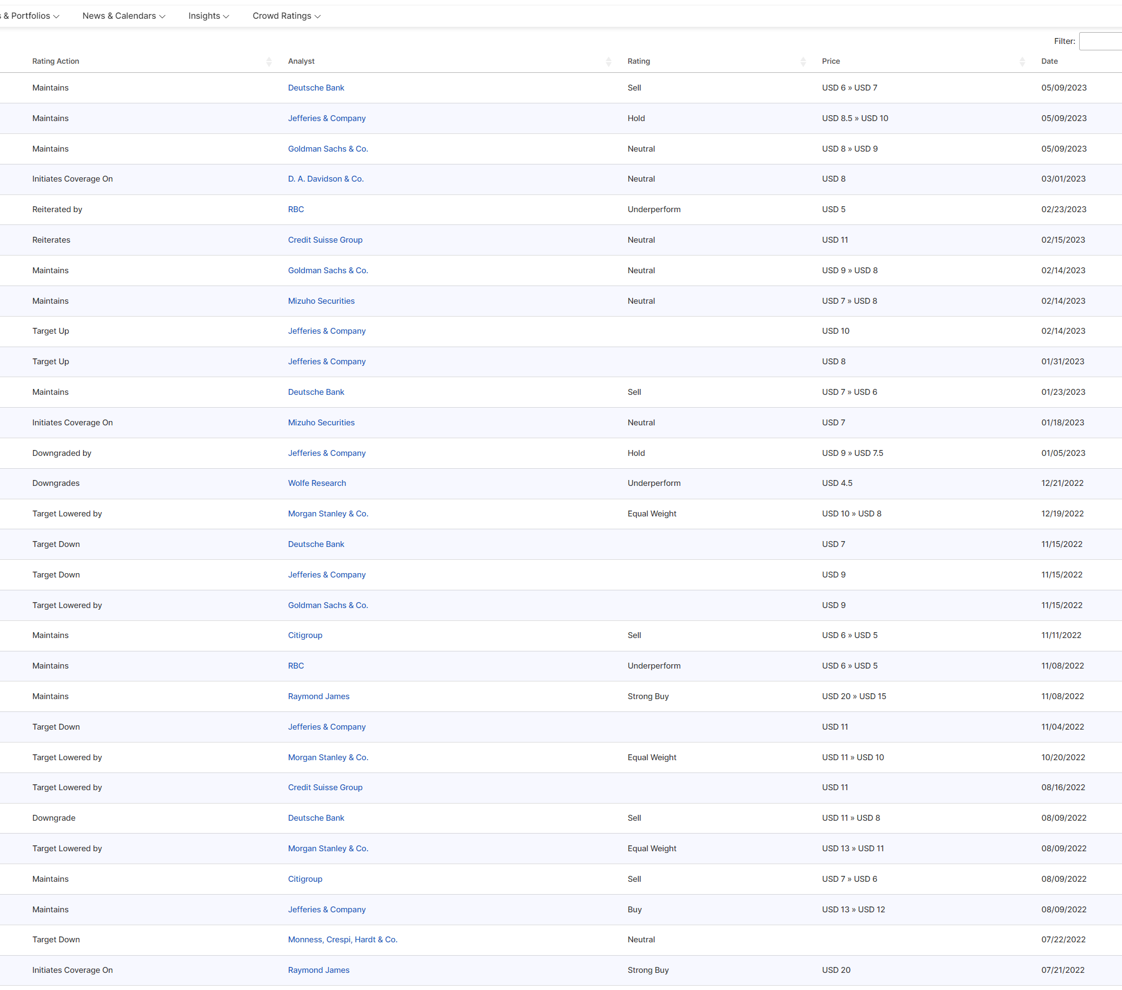Open the D. A. Davidson & Co. link
Screen dimensions: 1122x990
click(326, 179)
